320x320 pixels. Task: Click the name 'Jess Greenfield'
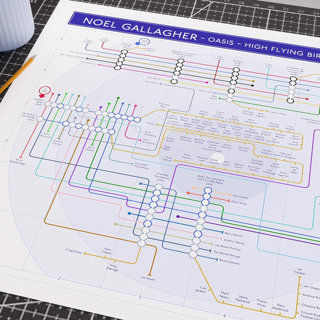[149, 141]
